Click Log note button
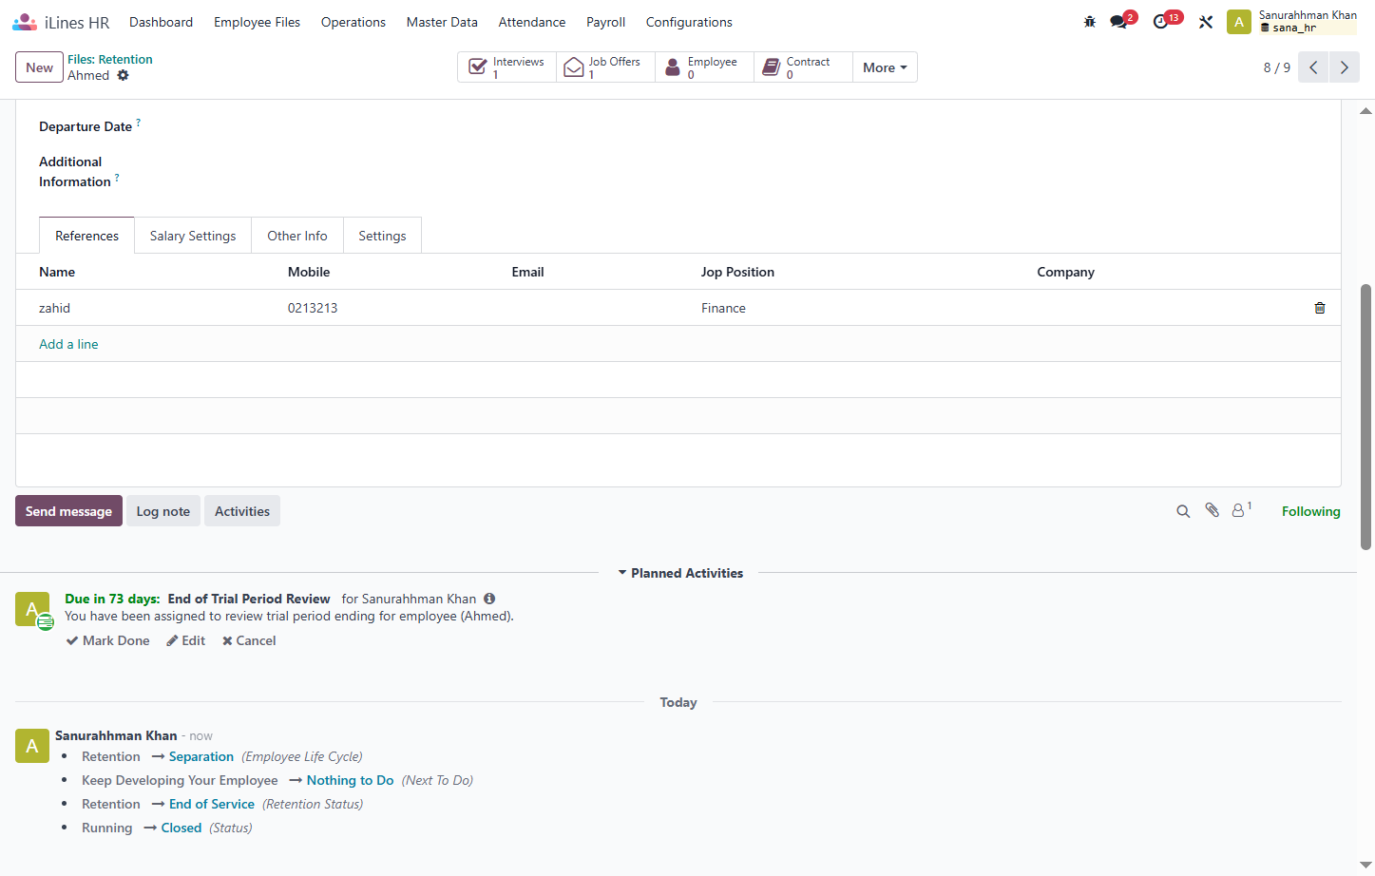The height and width of the screenshot is (876, 1375). (162, 511)
